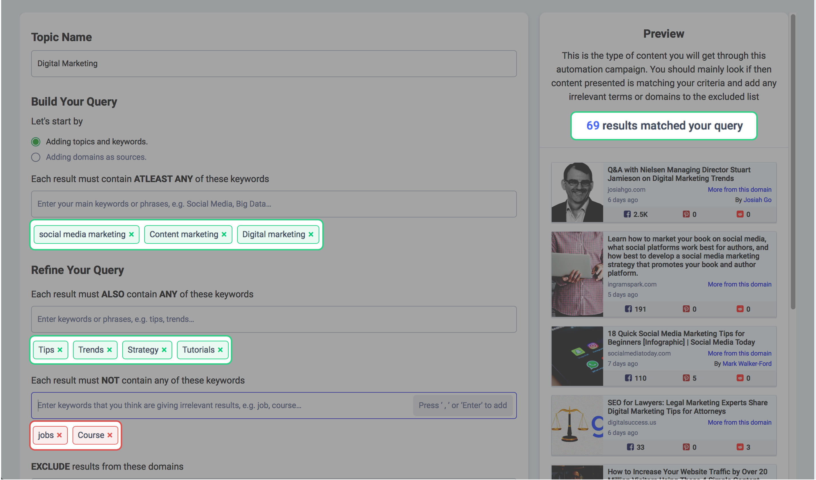Click the laptop-holding man article thumbnail
Viewport: 816px width, 480px height.
click(577, 274)
